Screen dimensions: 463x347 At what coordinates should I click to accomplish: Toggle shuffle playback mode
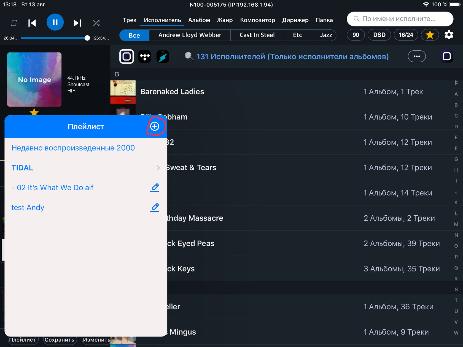coord(96,23)
